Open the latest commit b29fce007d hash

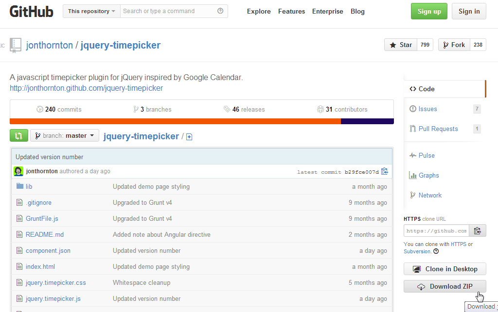point(361,172)
